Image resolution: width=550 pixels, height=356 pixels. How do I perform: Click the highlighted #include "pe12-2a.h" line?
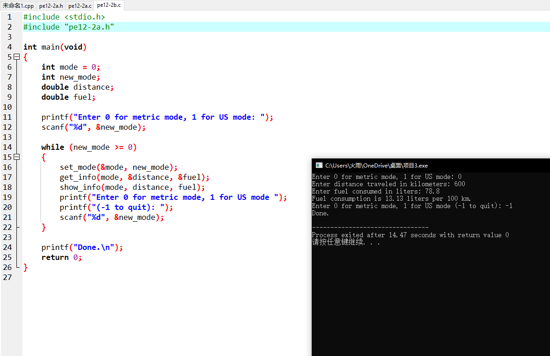click(x=69, y=27)
